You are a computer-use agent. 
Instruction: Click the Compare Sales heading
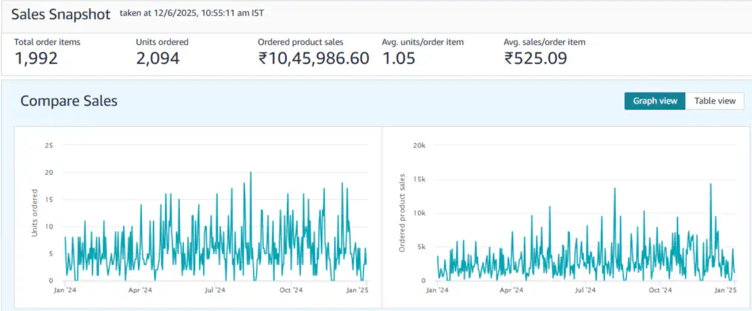(x=69, y=101)
